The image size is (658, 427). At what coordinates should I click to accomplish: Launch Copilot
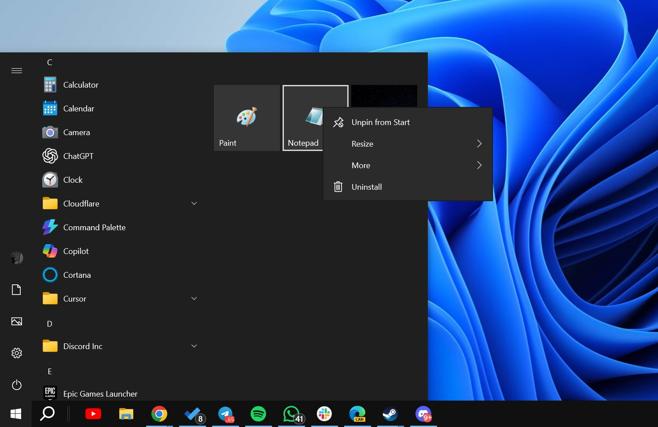[x=76, y=251]
